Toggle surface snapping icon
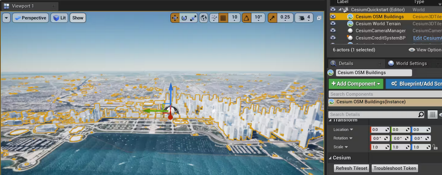Image resolution: width=442 pixels, height=175 pixels. (214, 17)
